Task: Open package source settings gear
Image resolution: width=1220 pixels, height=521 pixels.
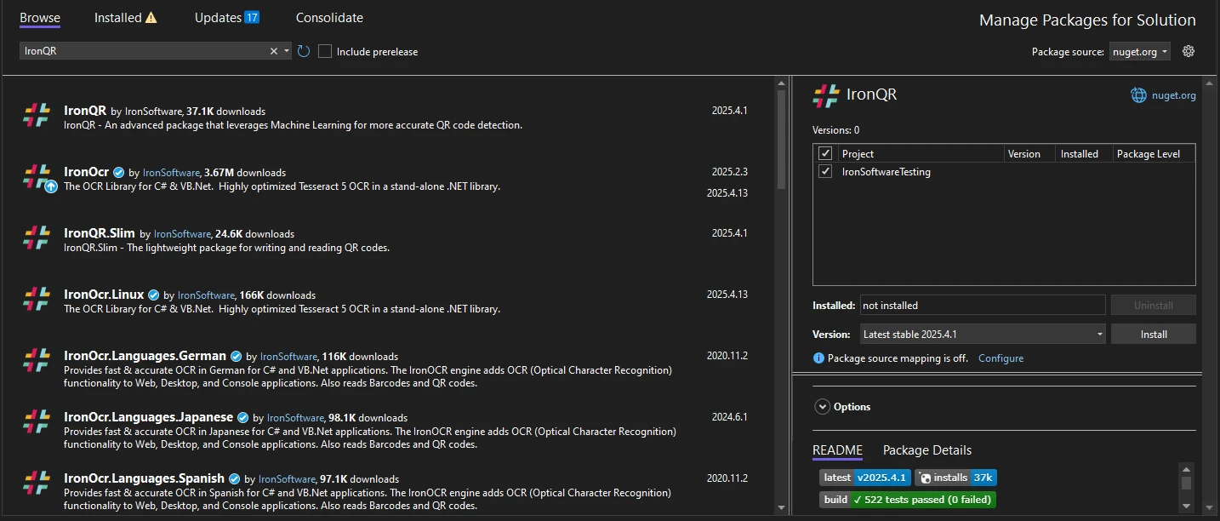Action: 1189,51
